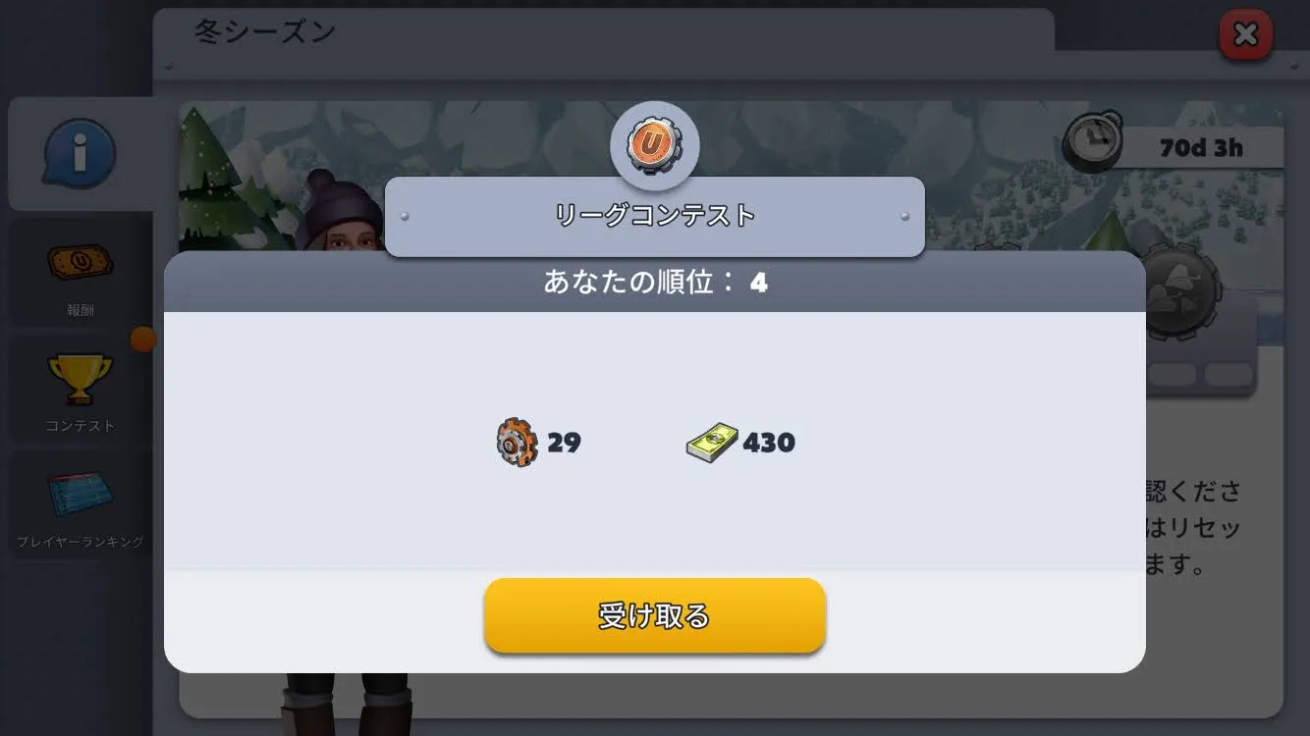This screenshot has width=1310, height=736.
Task: Claim rewards with the 受け取る button
Action: click(x=654, y=616)
